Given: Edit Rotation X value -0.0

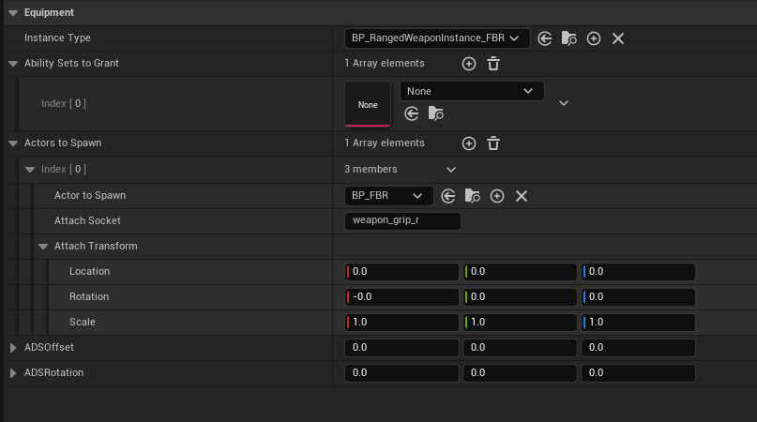Looking at the screenshot, I should pyautogui.click(x=401, y=297).
